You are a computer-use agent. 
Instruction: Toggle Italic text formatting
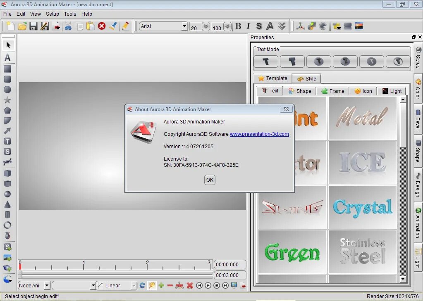(248, 26)
